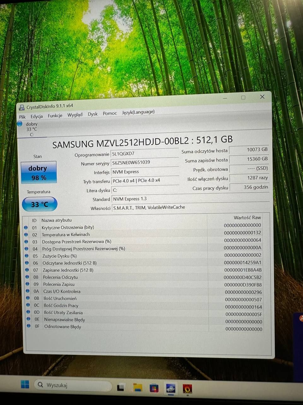Viewport: 303px width, 405px height.
Task: Click the Tryb transferu PCIe 4.0 x4 field
Action: [x=146, y=180]
